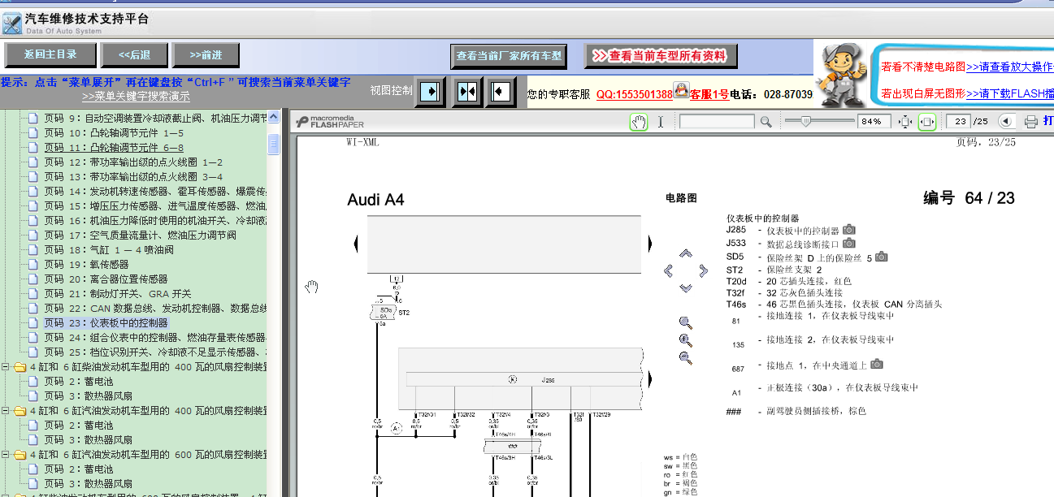1054x497 pixels.
Task: Click the left black arrow beside the wiring diagram
Action: (356, 243)
